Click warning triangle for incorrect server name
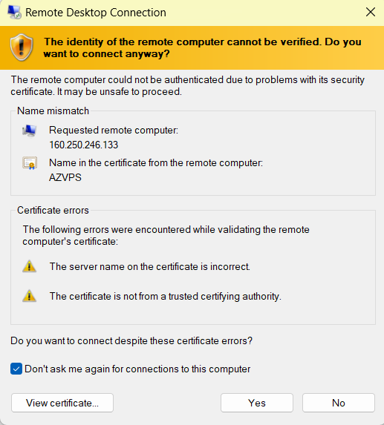Viewport: 384px width, 425px height. pyautogui.click(x=29, y=266)
